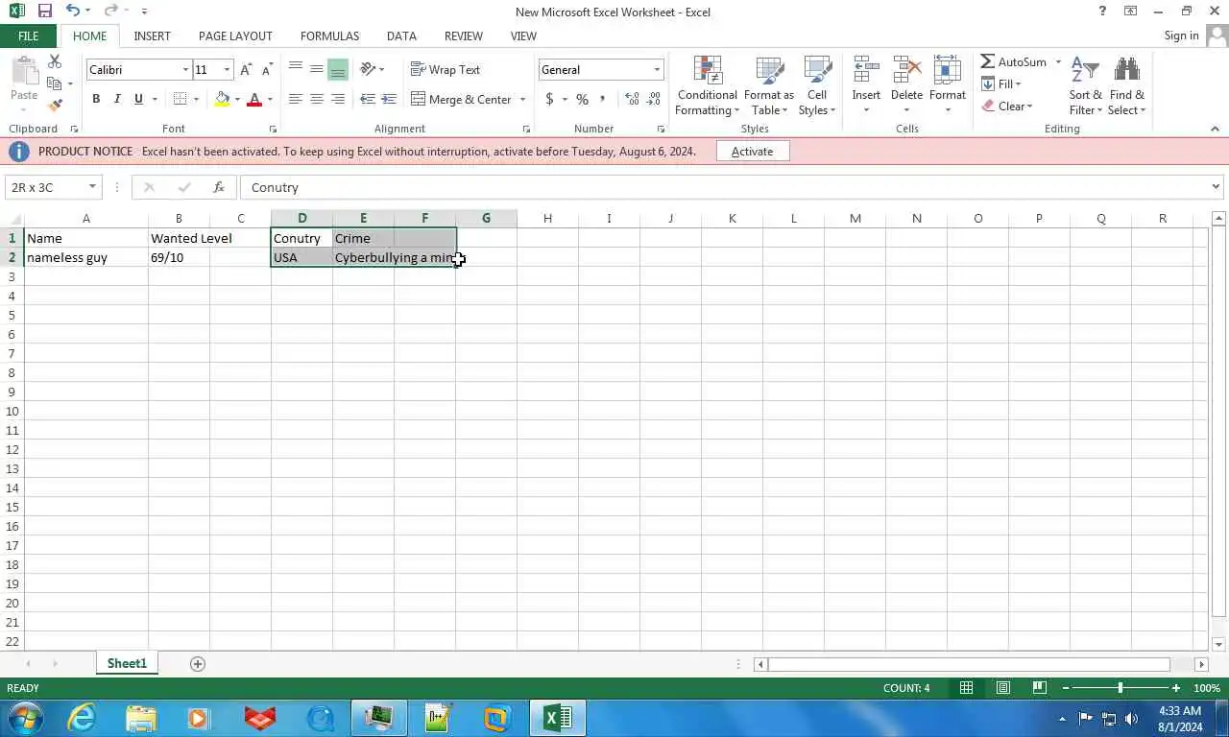Select cell A2 'nameless guy'

tap(85, 257)
